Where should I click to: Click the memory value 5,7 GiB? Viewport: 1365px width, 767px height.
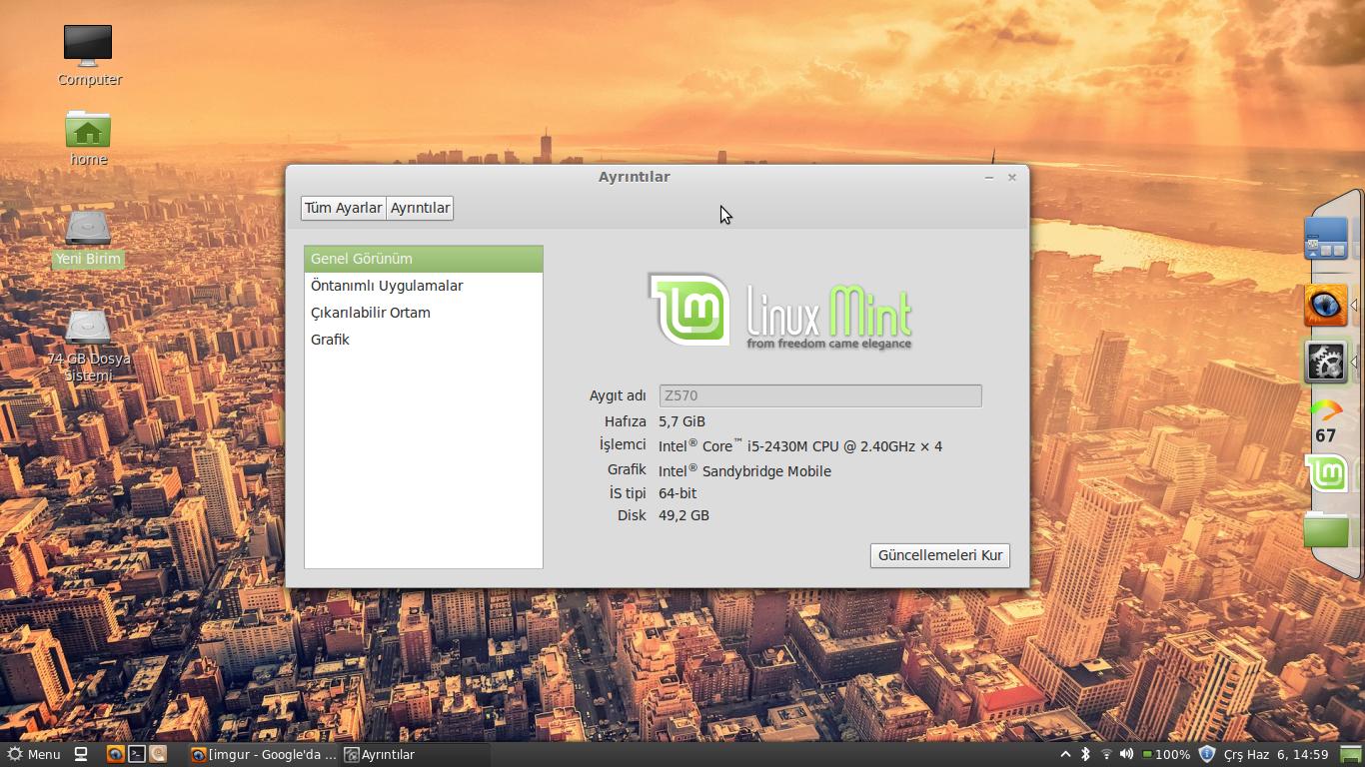pyautogui.click(x=682, y=421)
